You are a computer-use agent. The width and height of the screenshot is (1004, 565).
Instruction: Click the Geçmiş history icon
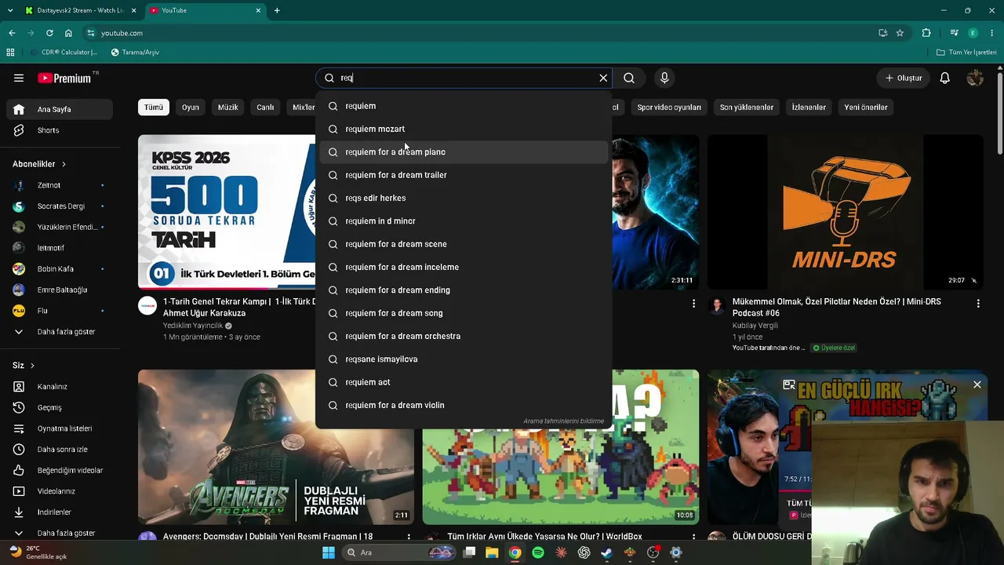pyautogui.click(x=19, y=407)
